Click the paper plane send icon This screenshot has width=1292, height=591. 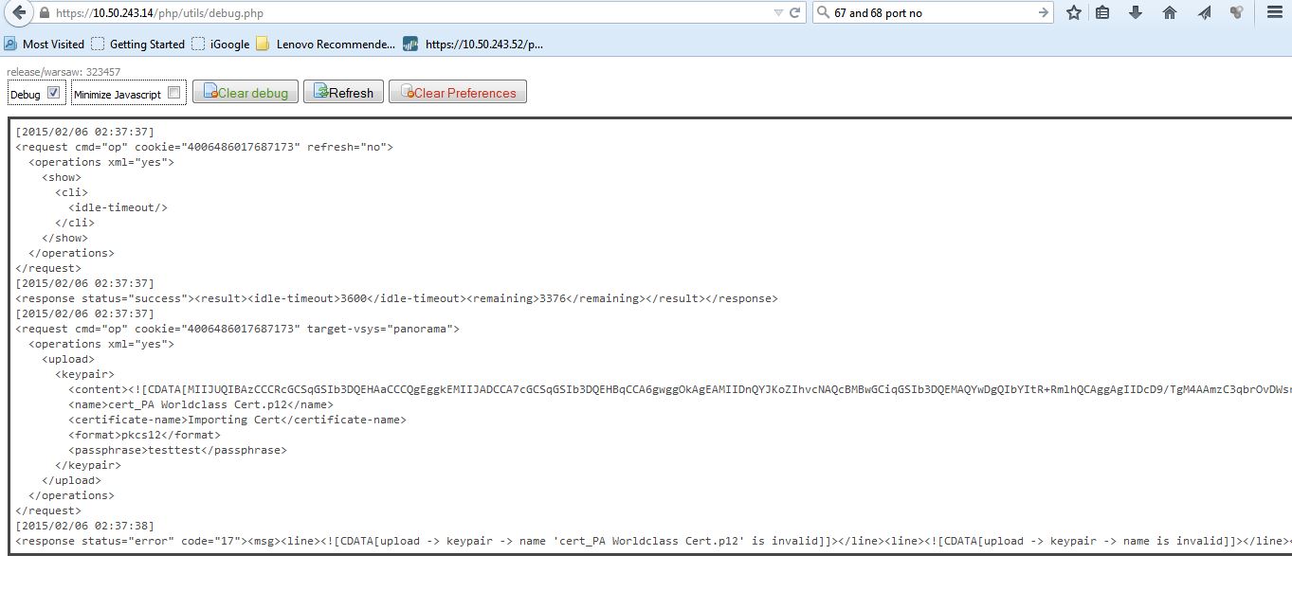(1204, 13)
